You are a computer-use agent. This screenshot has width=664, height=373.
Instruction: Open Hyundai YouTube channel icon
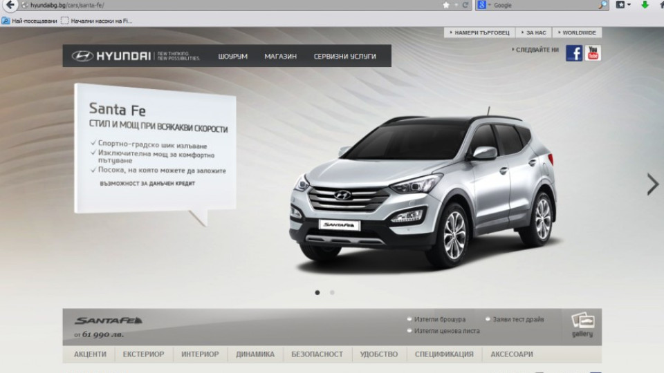pyautogui.click(x=593, y=53)
